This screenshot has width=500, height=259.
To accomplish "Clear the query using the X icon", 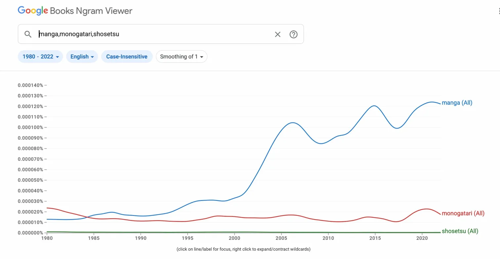I will click(277, 34).
